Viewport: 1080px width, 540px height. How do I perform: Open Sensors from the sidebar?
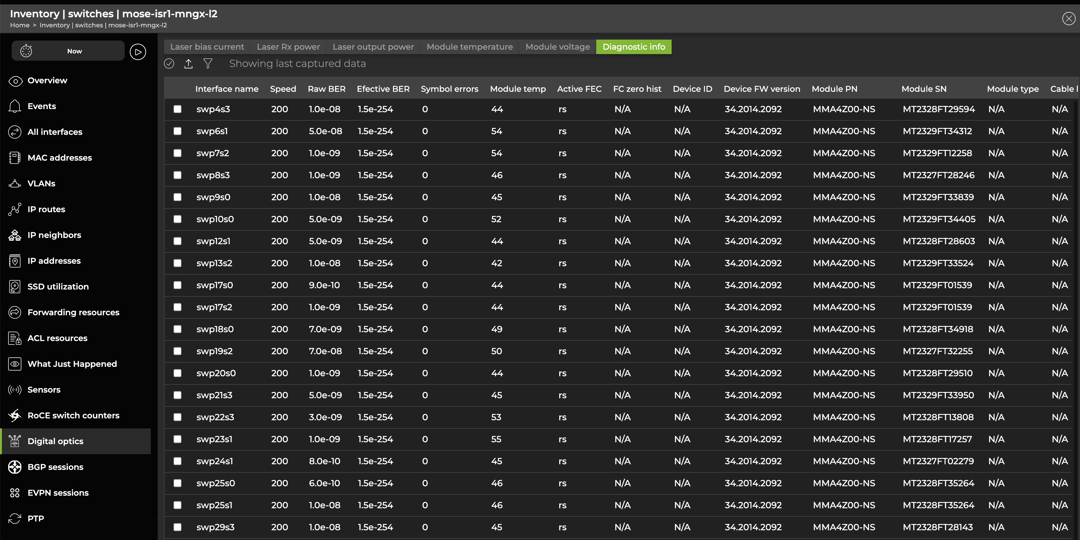pos(44,390)
